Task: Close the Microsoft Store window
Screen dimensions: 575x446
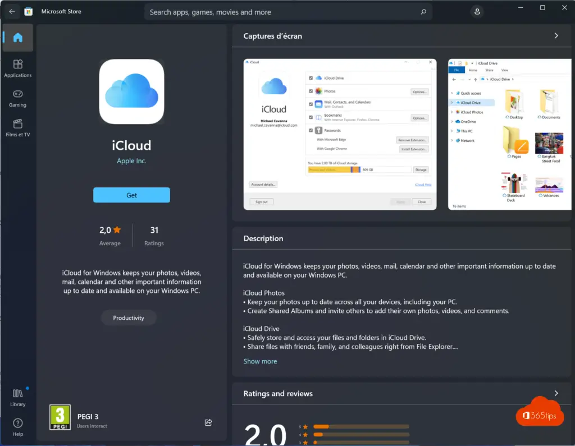Action: 564,8
